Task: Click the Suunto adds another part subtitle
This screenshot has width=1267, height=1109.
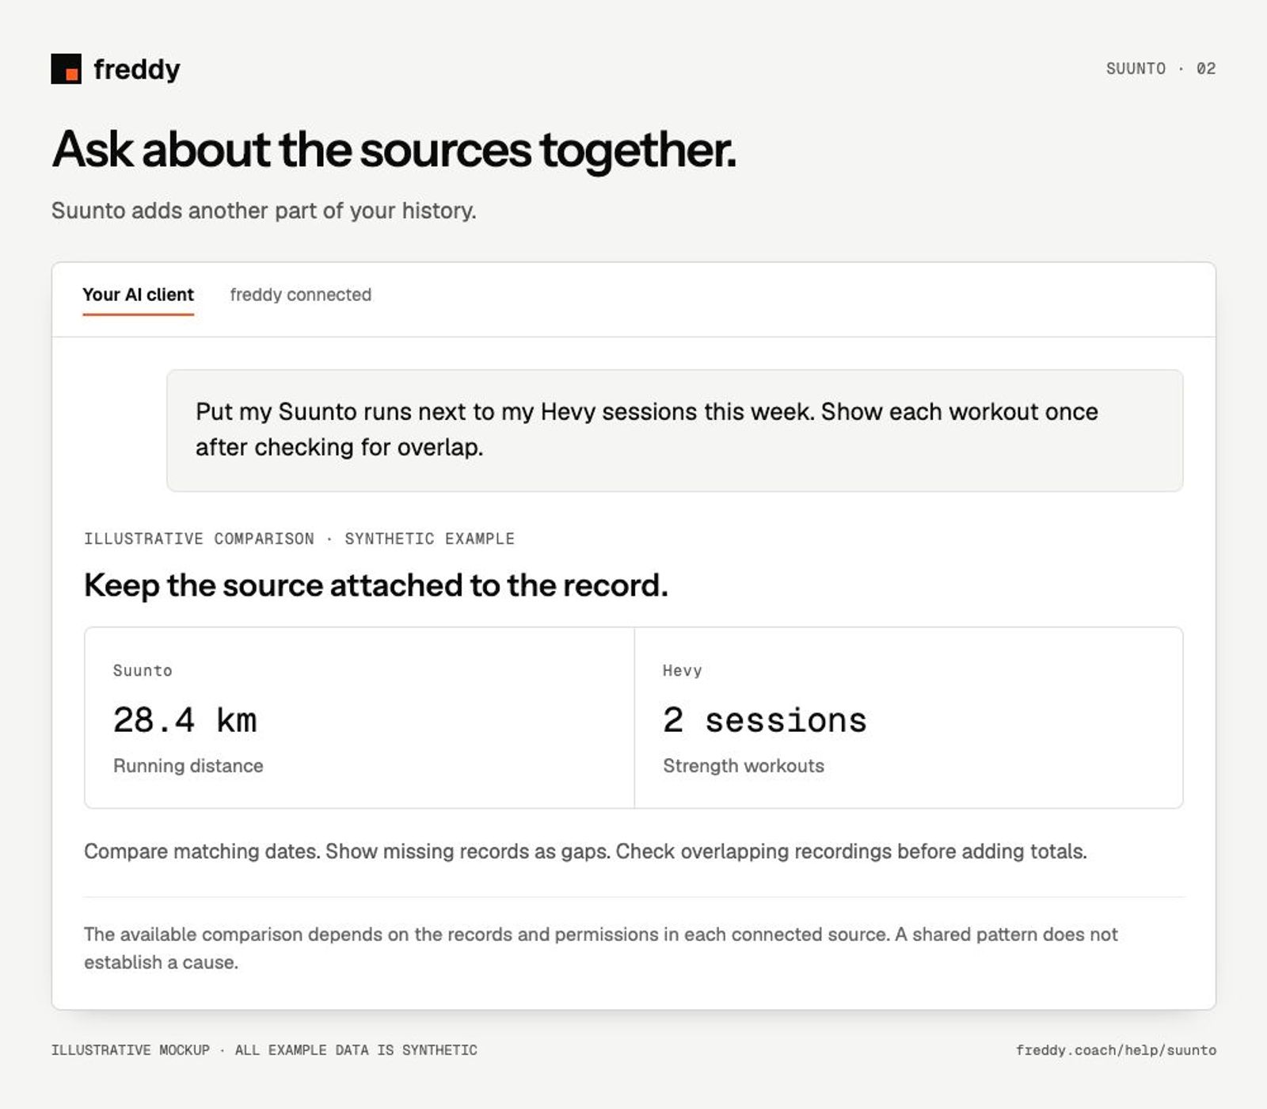Action: coord(264,211)
